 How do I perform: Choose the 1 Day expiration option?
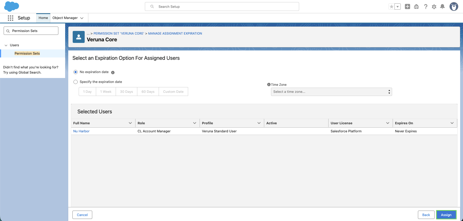click(x=87, y=92)
